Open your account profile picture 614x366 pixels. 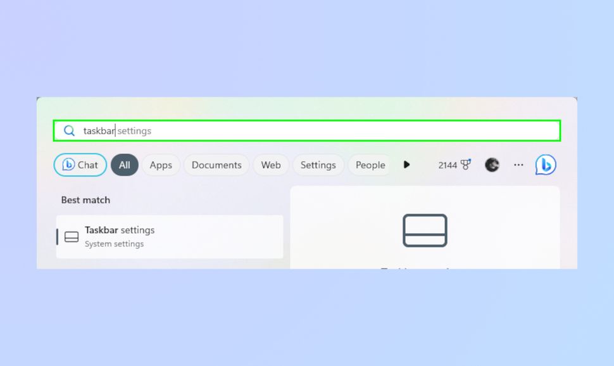click(x=492, y=165)
